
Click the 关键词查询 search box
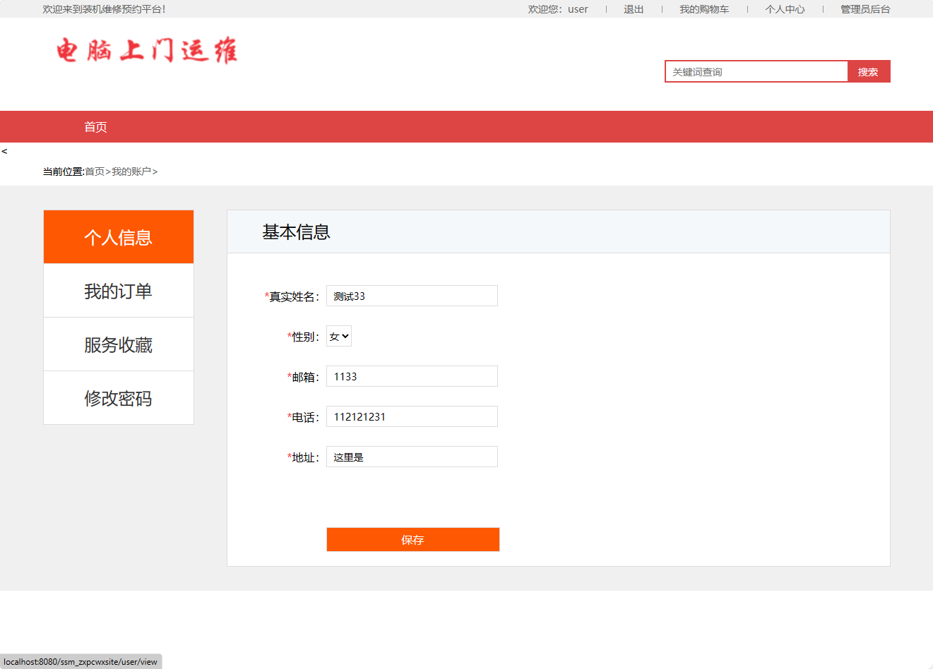coord(756,71)
